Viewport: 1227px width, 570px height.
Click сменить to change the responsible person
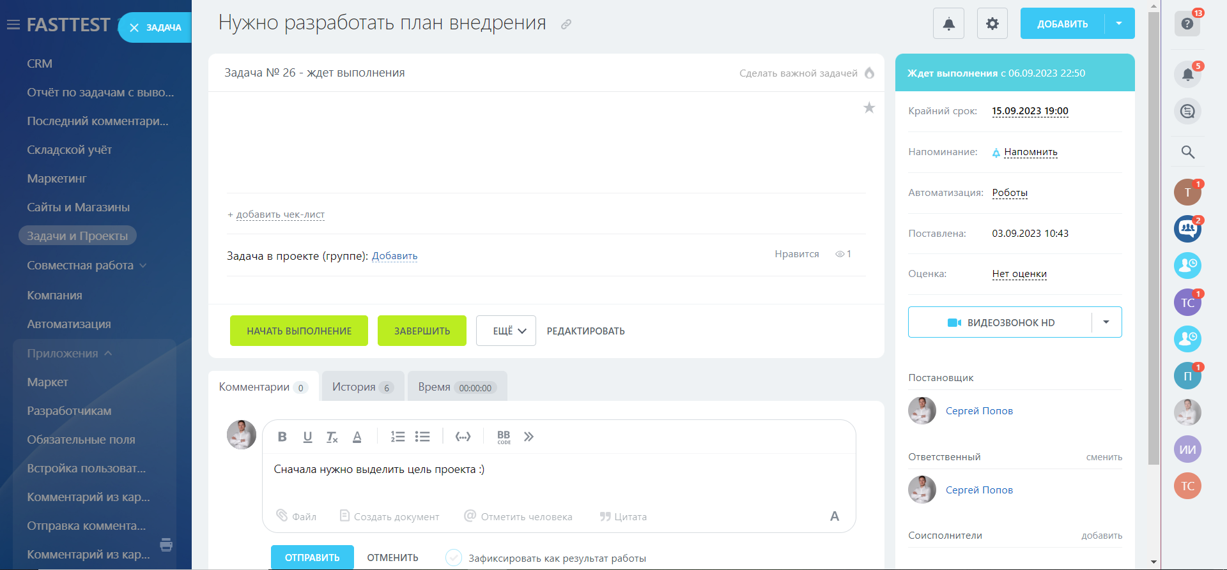click(1104, 457)
